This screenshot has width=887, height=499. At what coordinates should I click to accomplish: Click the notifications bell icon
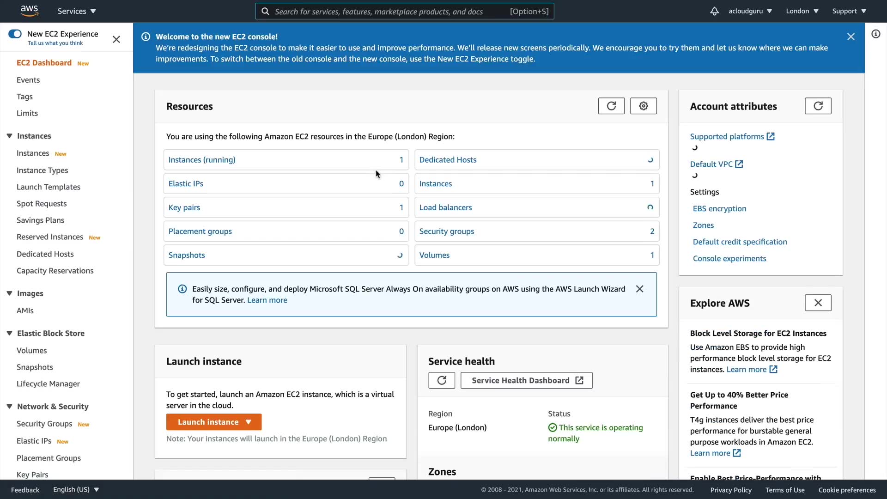(714, 11)
